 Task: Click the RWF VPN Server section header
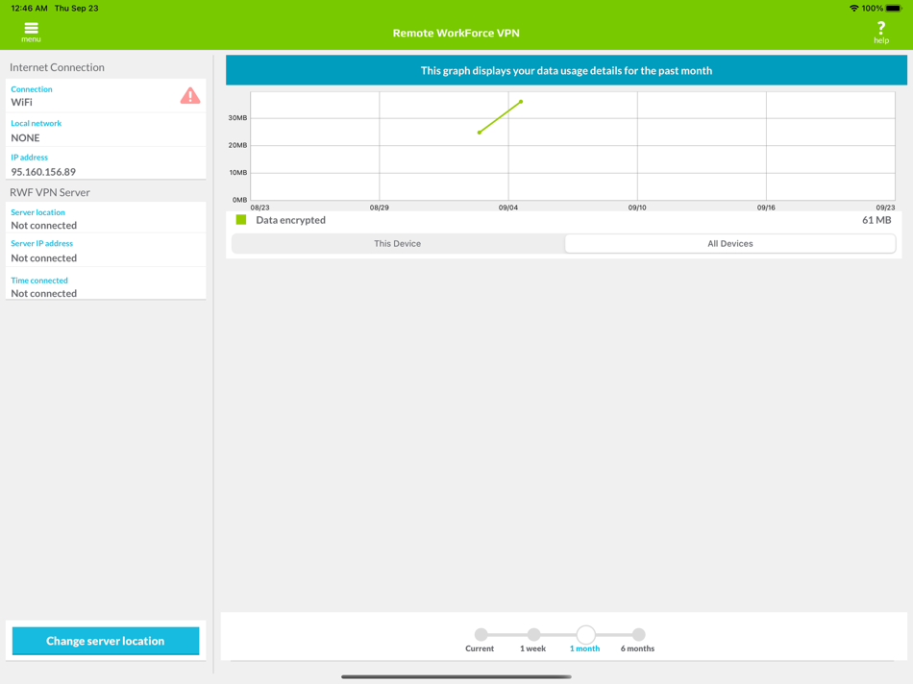pos(49,193)
